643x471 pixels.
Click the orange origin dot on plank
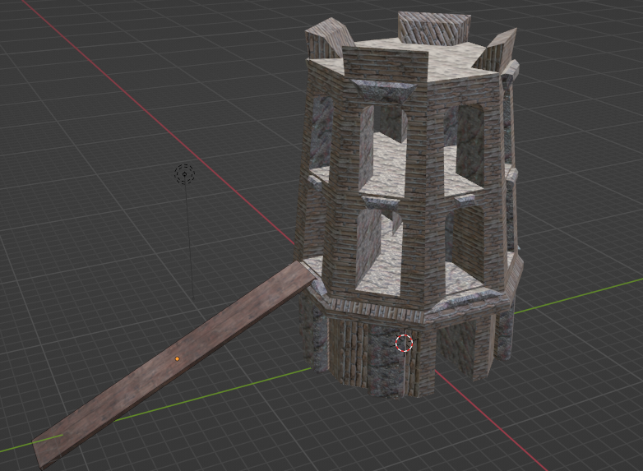[x=177, y=358]
